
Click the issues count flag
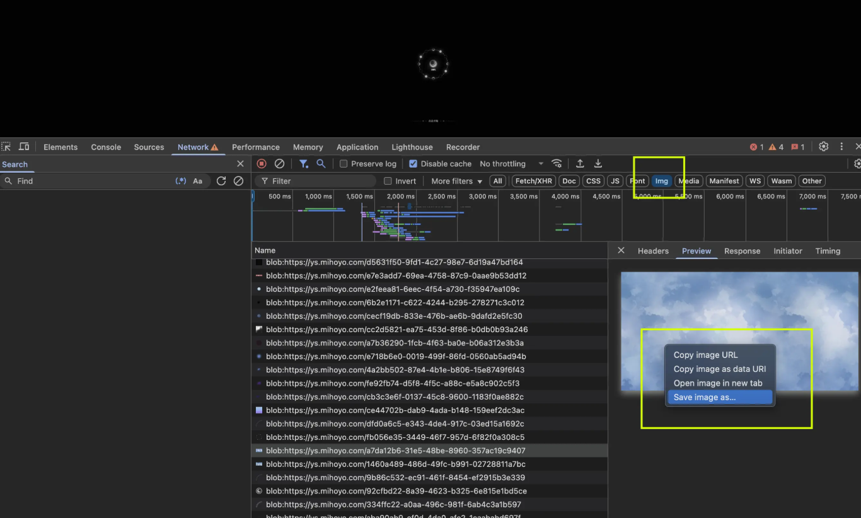tap(798, 147)
